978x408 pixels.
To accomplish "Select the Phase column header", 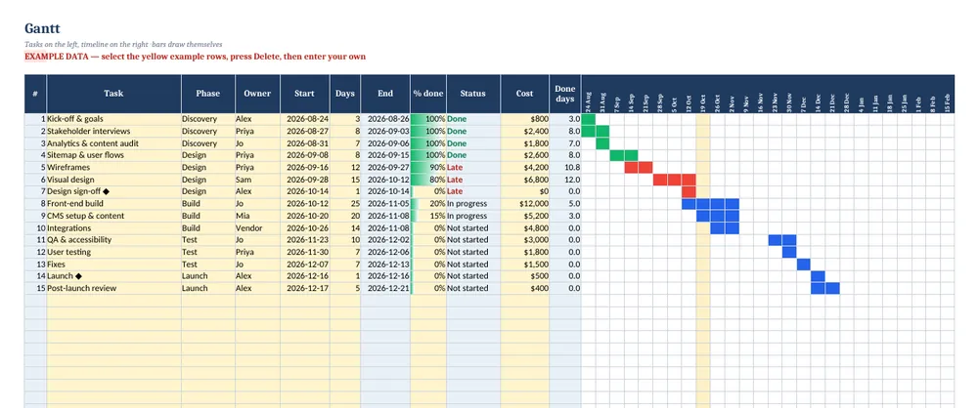I will pyautogui.click(x=207, y=94).
